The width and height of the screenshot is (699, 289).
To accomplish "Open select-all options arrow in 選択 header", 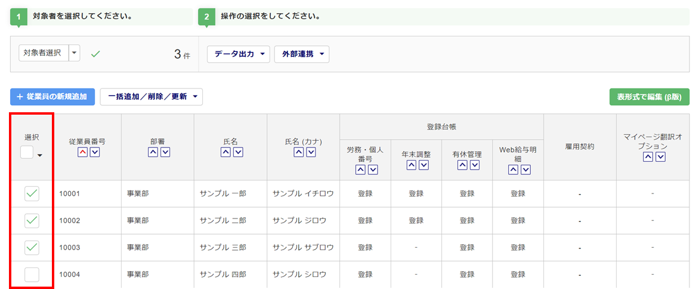I will 40,156.
